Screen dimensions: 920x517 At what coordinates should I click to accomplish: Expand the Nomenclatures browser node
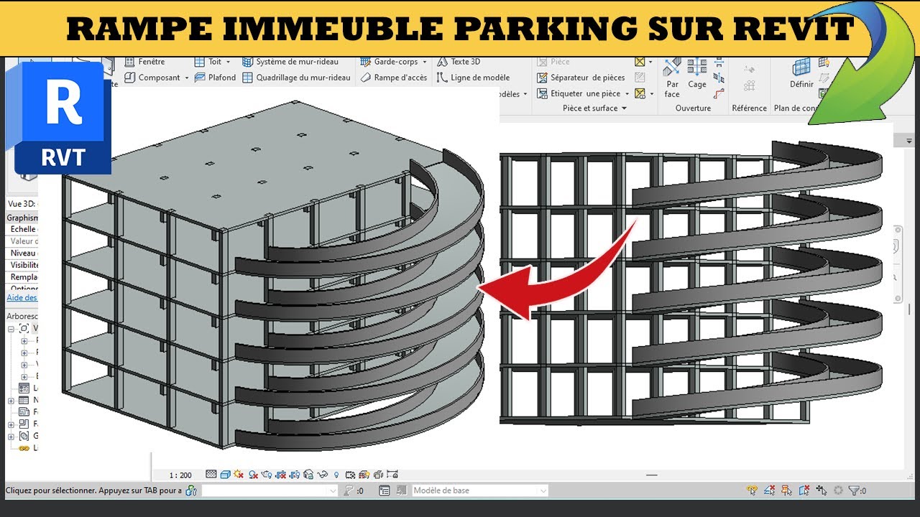pyautogui.click(x=11, y=400)
